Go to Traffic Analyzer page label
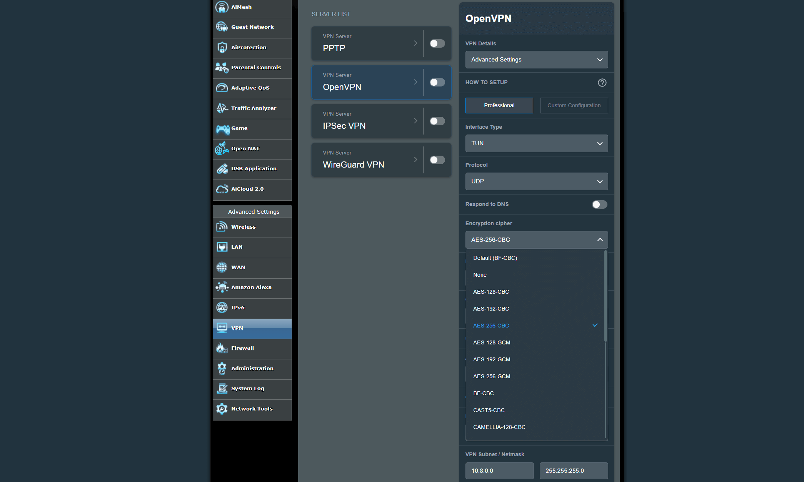 click(254, 108)
